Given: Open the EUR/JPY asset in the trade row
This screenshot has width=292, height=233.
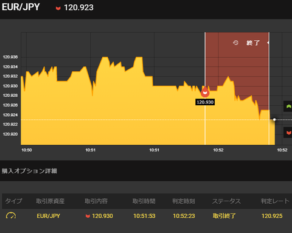Looking at the screenshot, I should (49, 216).
